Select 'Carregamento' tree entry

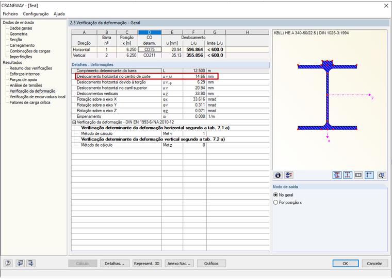[22, 45]
